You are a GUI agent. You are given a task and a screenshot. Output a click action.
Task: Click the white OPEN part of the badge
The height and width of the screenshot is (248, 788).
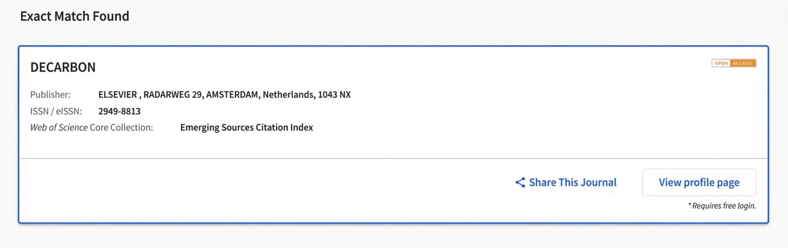coord(721,63)
